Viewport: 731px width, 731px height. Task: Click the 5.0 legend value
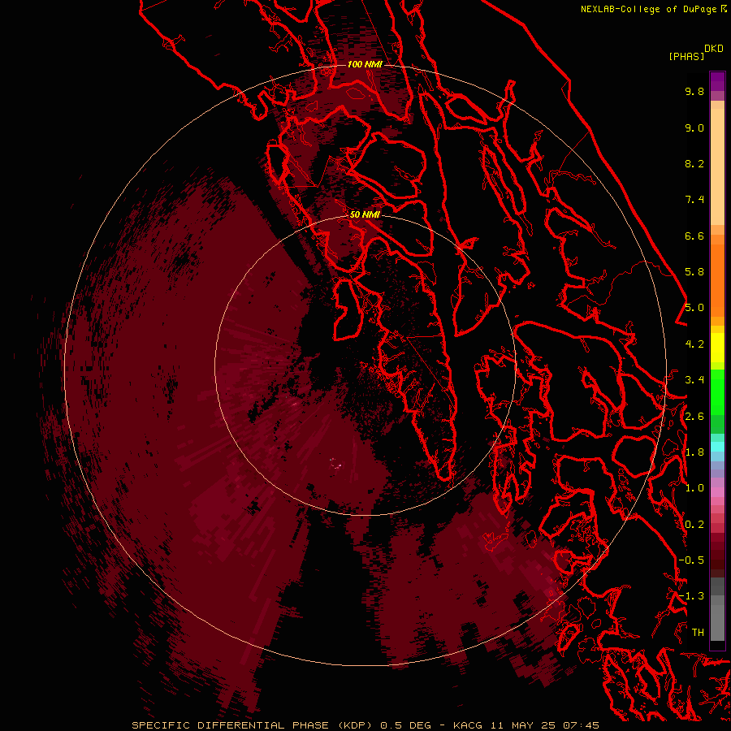(x=694, y=308)
